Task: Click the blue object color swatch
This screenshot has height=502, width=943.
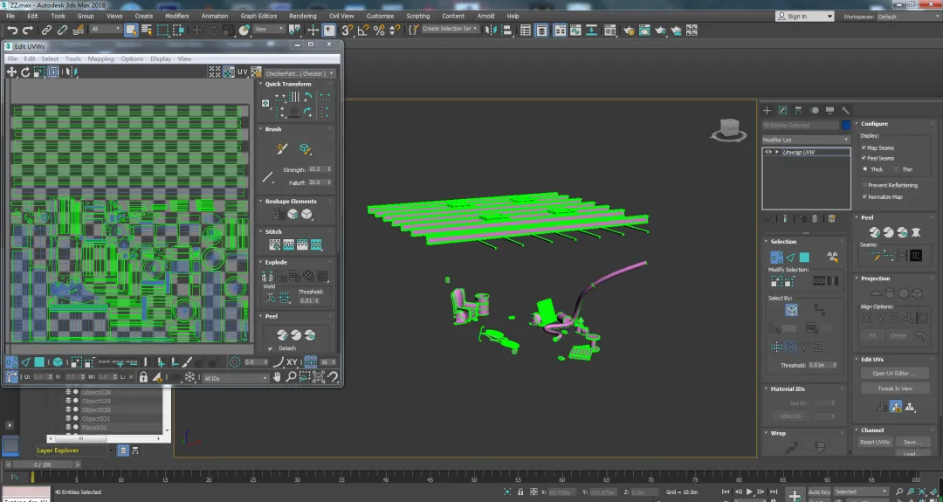Action: pos(845,125)
